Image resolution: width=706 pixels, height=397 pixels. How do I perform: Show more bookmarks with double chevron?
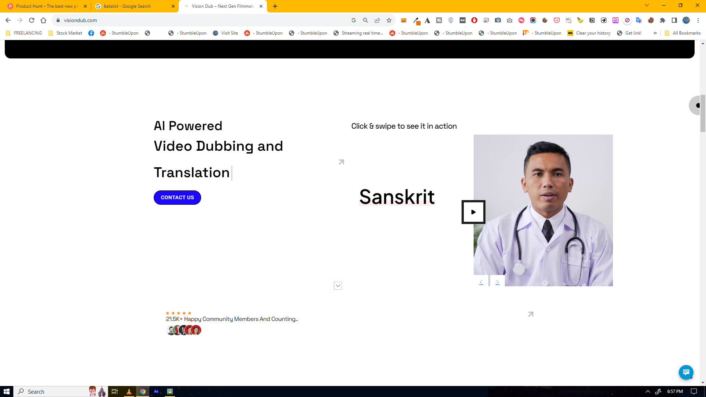coord(655,33)
